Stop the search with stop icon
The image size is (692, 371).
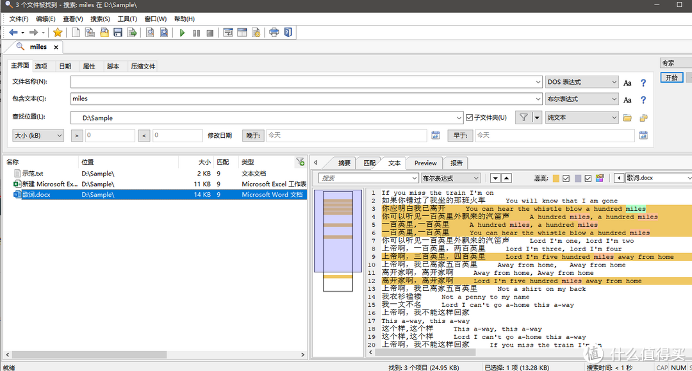click(x=210, y=33)
